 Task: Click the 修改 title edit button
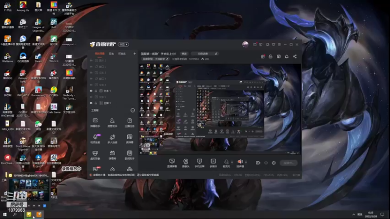point(184,54)
